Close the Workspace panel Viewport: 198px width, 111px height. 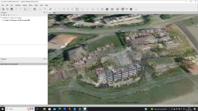(x=47, y=13)
